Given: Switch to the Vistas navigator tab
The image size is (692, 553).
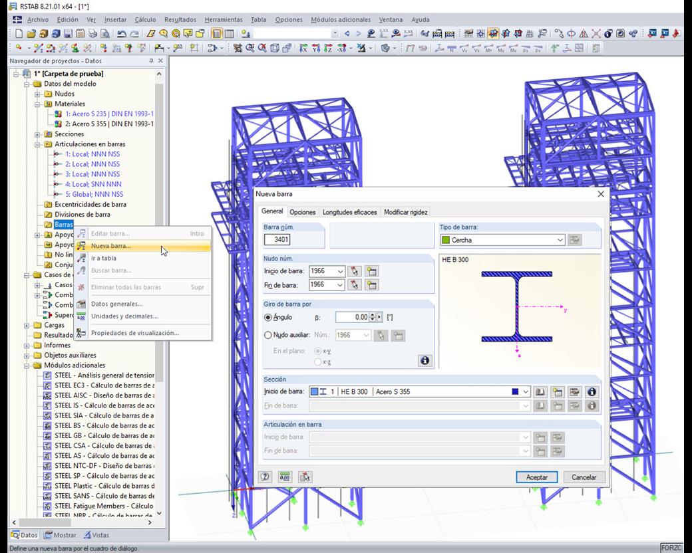Looking at the screenshot, I should [96, 535].
